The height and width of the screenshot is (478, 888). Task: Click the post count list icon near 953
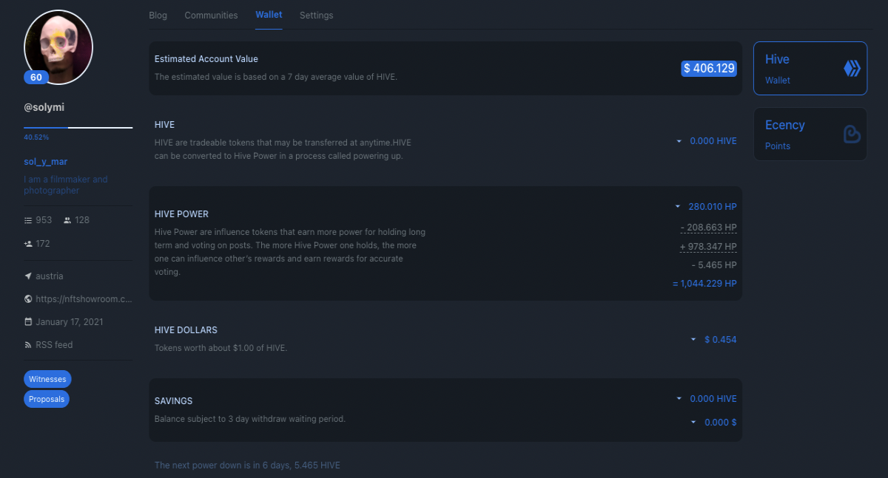pos(28,220)
